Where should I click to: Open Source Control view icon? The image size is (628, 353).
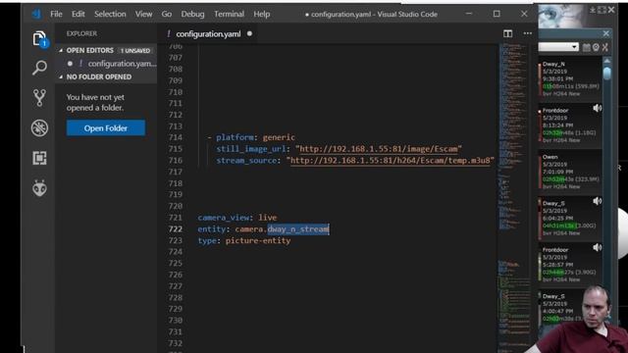click(x=39, y=98)
